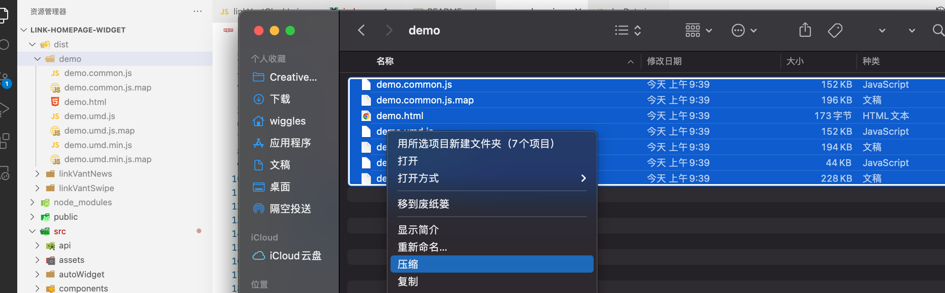Open iCloud云盘 in the sidebar
This screenshot has height=293, width=945.
point(295,256)
